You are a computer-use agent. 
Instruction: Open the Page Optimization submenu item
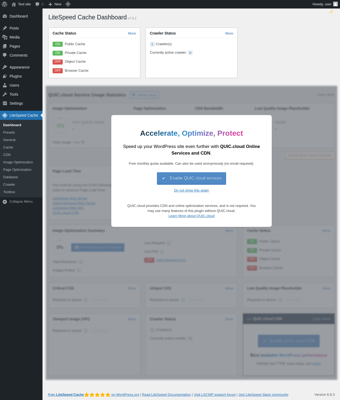click(x=17, y=170)
